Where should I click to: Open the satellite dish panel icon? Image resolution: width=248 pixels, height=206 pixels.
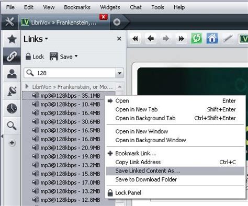(12, 91)
